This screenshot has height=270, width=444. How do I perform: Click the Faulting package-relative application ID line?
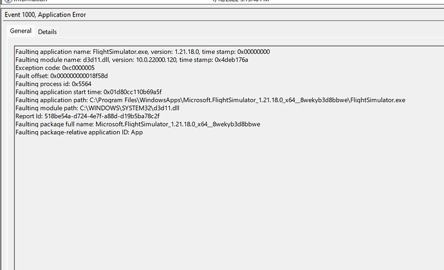tap(79, 132)
